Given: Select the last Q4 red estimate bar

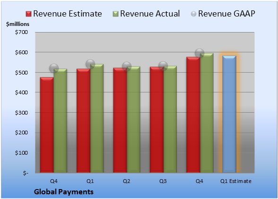Looking at the screenshot, I should click(x=193, y=115).
